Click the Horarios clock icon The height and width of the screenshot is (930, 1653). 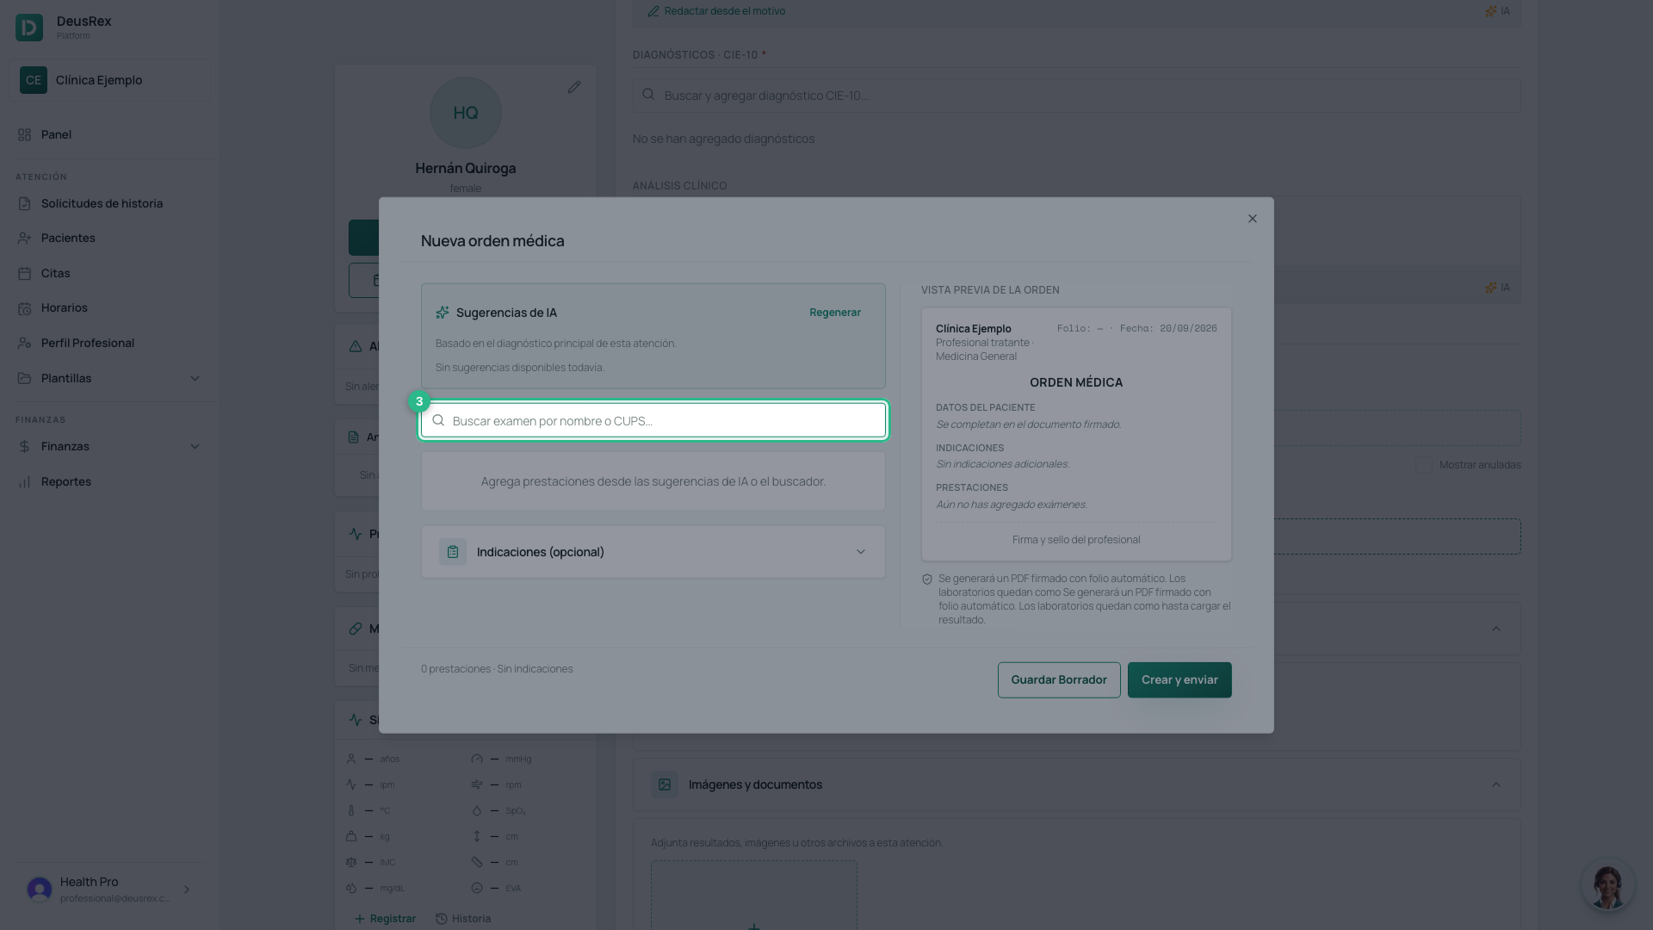[x=24, y=308]
